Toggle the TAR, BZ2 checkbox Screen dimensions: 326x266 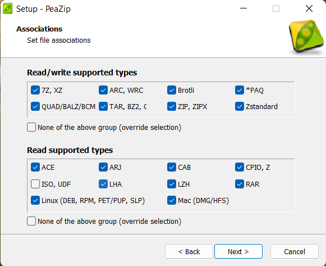103,106
